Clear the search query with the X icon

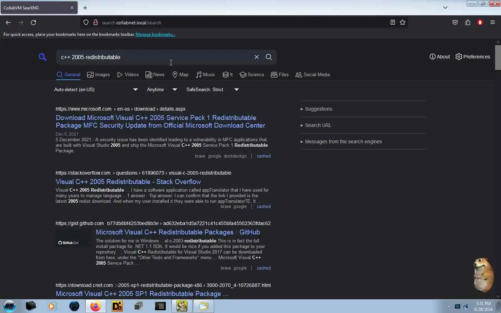pos(257,57)
